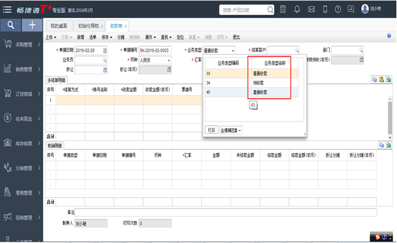Screen dimensions: 397x243
Task: Click the help question mark icon
Action: point(338,9)
